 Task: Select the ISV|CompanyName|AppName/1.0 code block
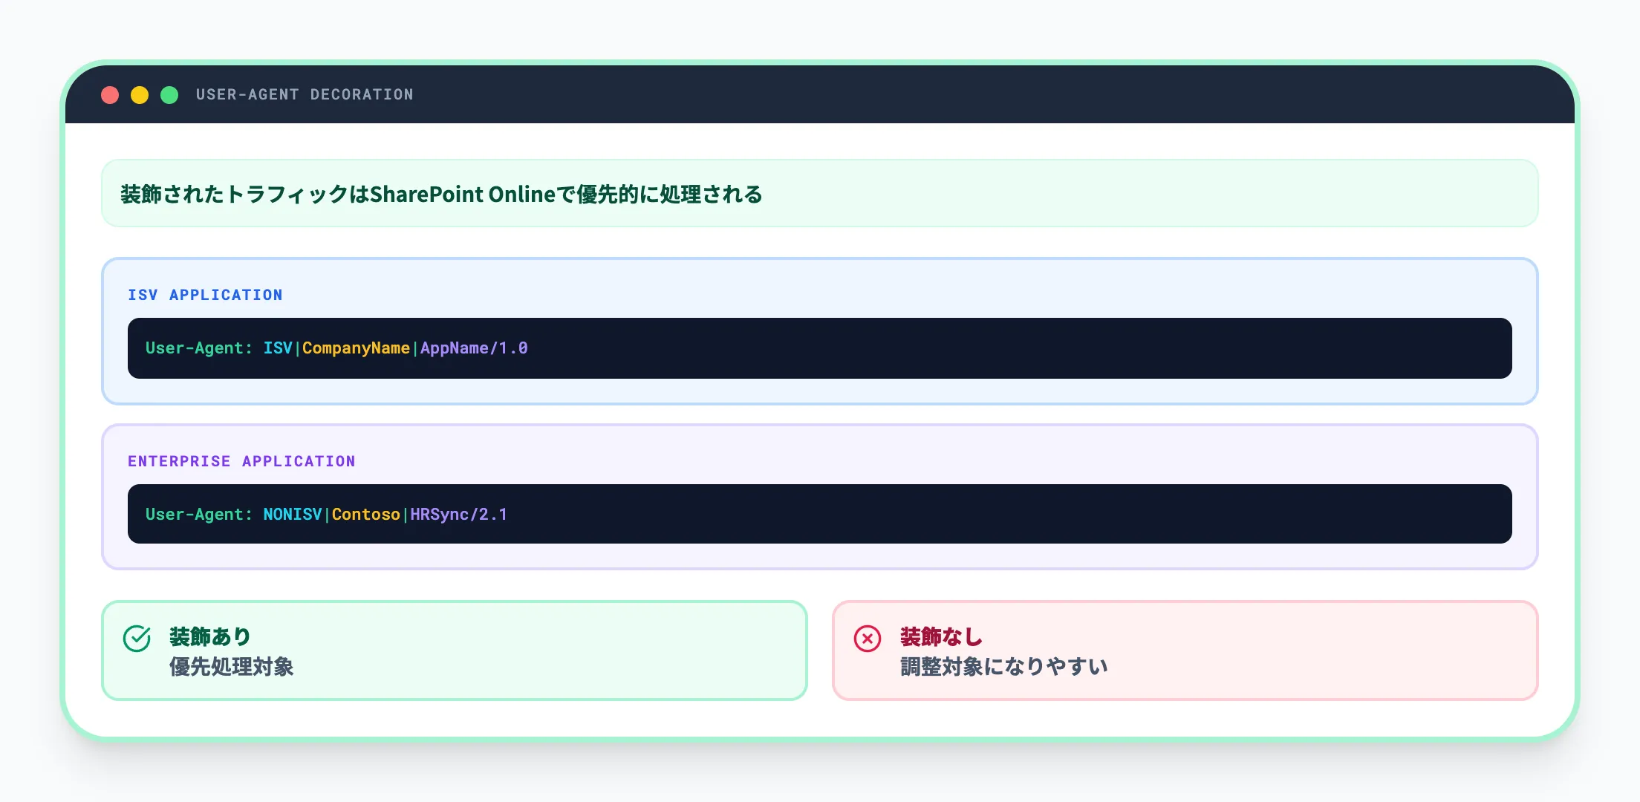(819, 348)
